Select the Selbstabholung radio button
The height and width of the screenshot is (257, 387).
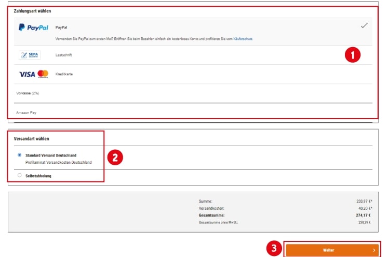coord(20,175)
